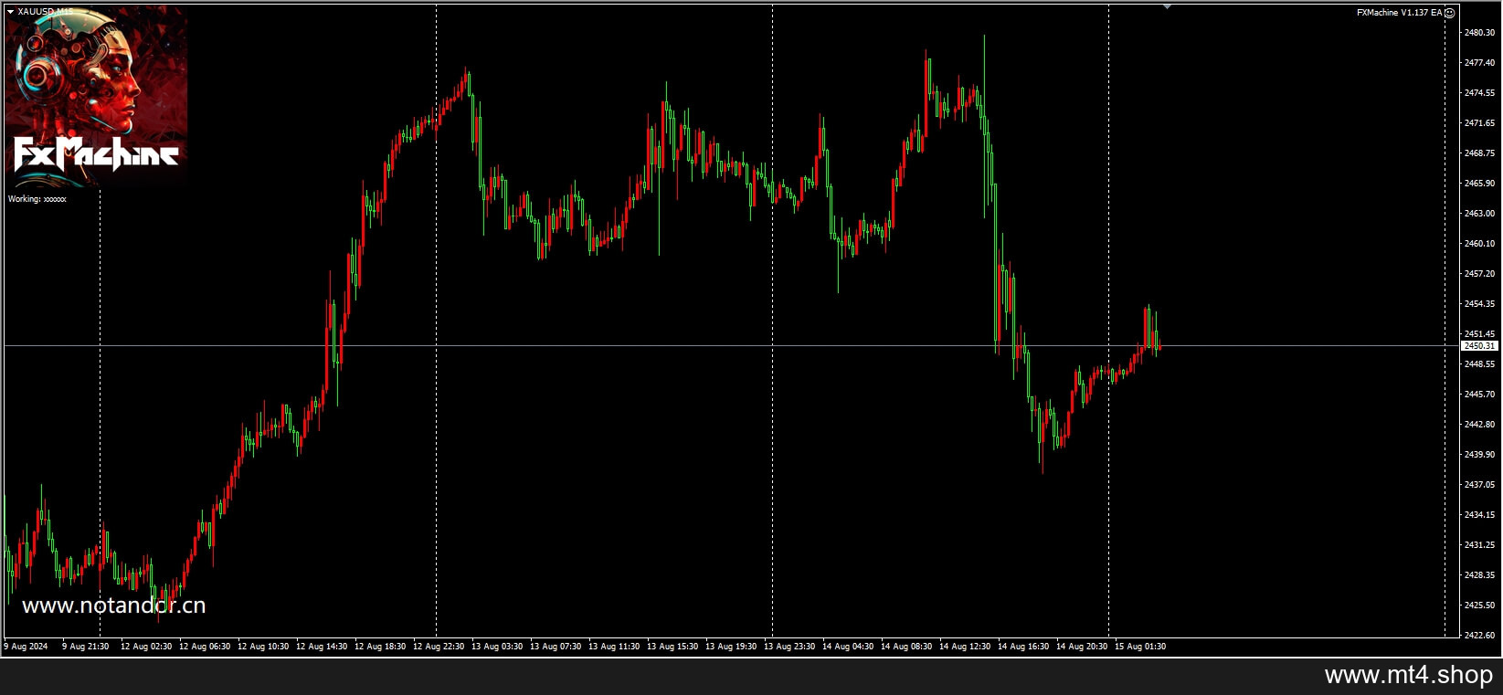Click the 2448.55 price scale value

[x=1479, y=364]
